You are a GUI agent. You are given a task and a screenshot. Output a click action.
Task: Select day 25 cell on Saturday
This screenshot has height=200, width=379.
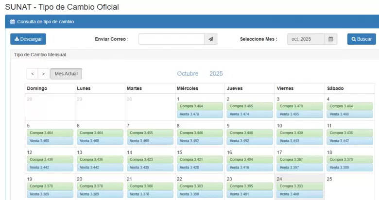pos(350,187)
